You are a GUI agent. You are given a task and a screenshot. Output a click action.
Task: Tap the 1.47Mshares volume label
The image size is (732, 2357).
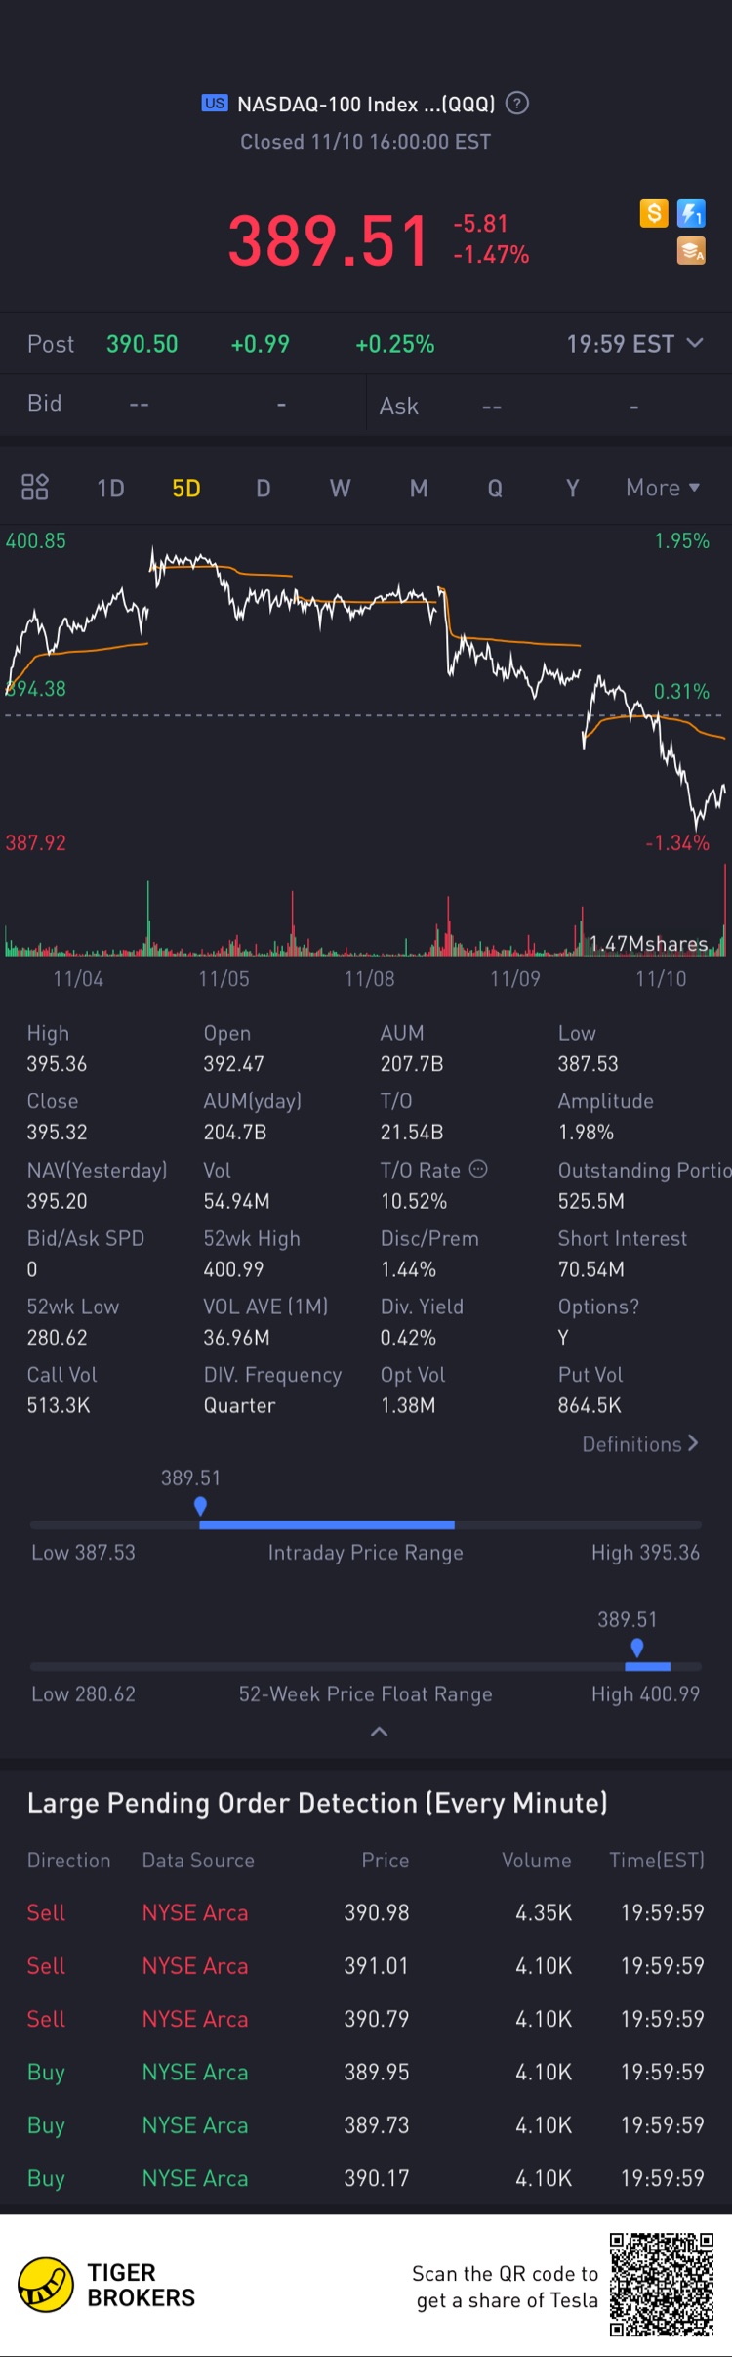click(648, 944)
